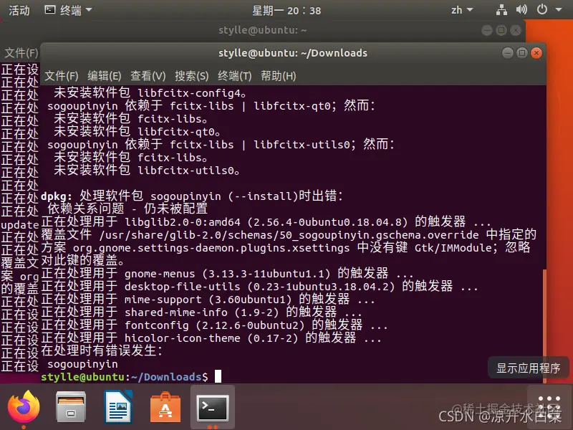Click the update text in the background terminal
573x430 pixels.
[20, 225]
